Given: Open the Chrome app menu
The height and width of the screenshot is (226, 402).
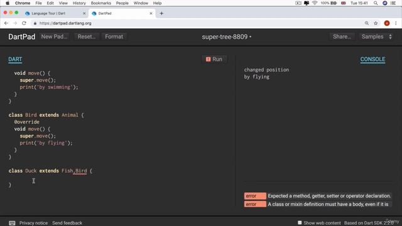Looking at the screenshot, I should tap(23, 3).
